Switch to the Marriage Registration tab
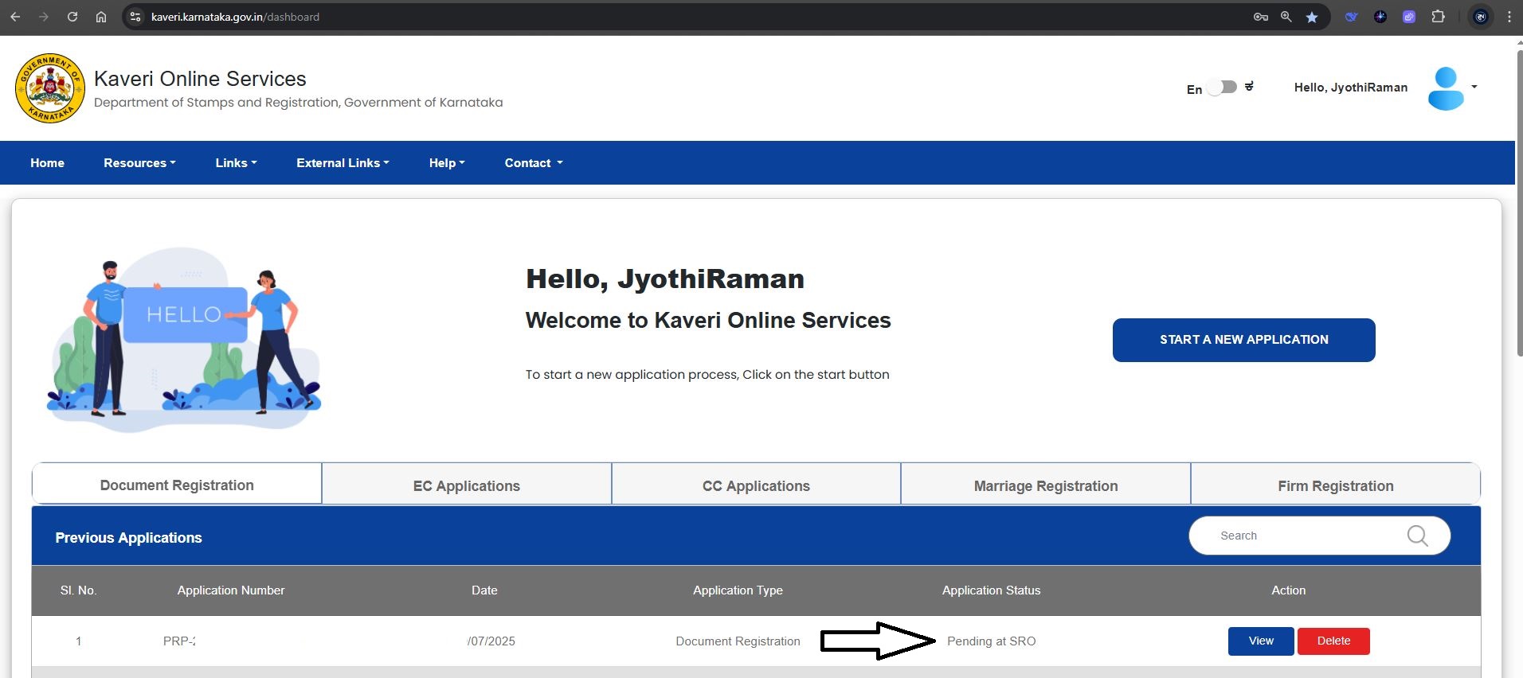This screenshot has width=1523, height=678. coord(1045,485)
